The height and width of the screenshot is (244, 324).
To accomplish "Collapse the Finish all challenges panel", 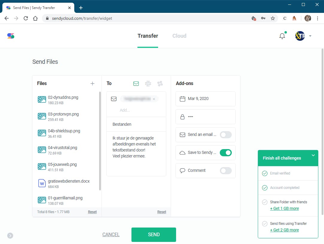I will click(313, 155).
